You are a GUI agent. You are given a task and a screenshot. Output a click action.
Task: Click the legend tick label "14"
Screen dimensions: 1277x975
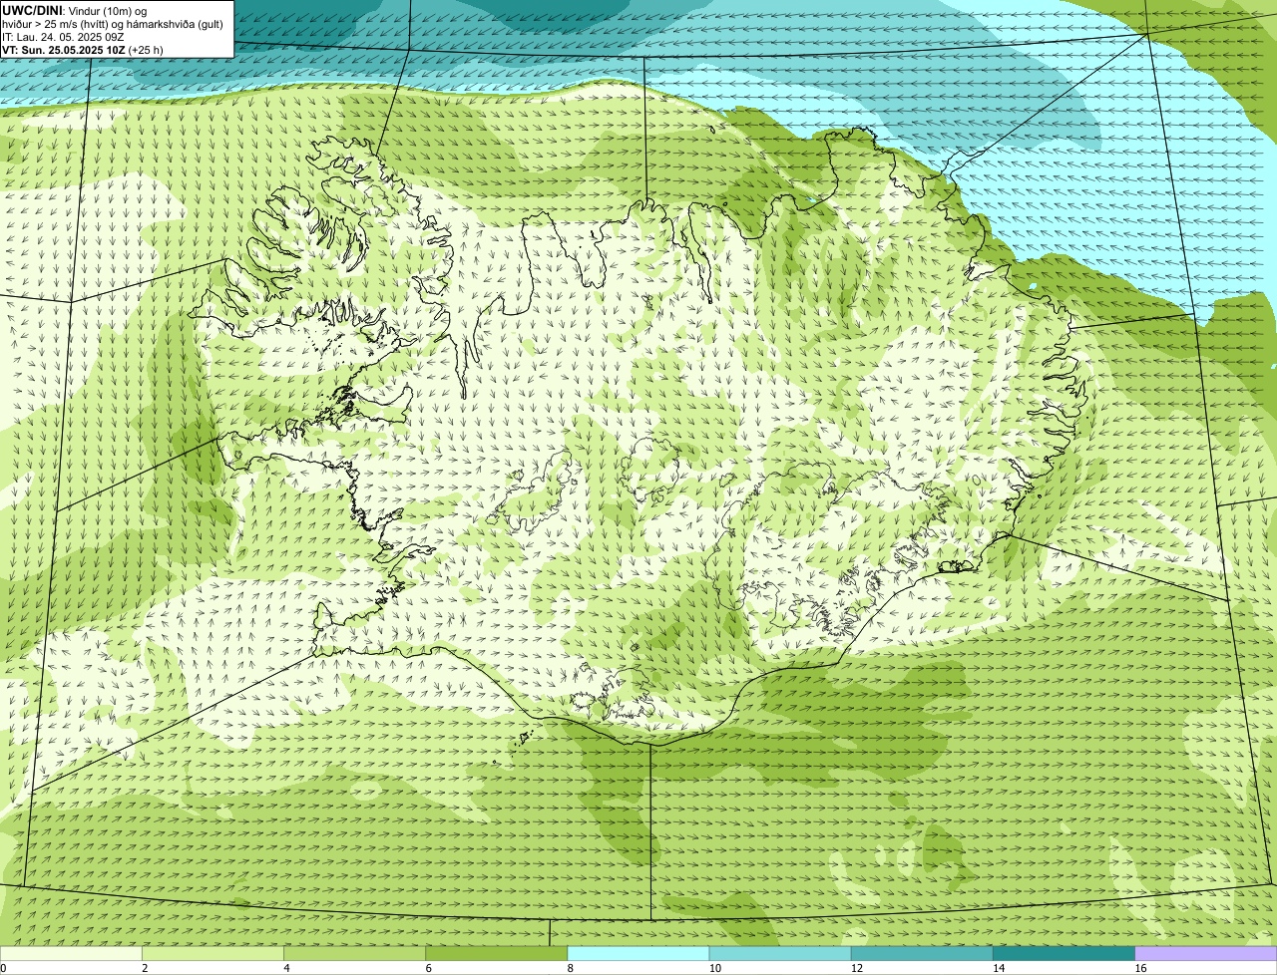click(998, 968)
